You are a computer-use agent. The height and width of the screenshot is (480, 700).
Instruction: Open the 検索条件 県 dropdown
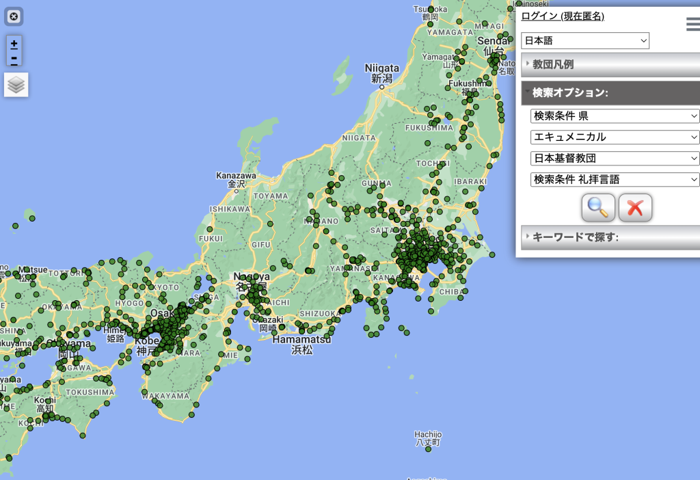pyautogui.click(x=615, y=116)
